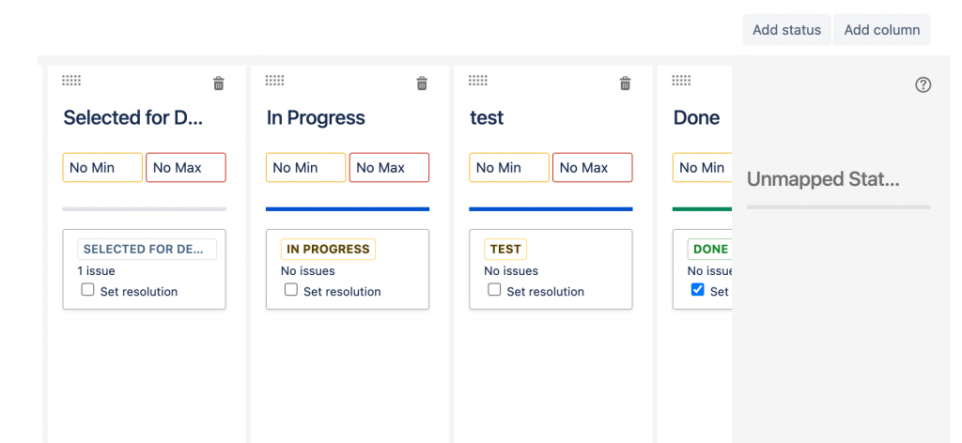Edit No Max field in test column
962x443 pixels.
click(592, 168)
